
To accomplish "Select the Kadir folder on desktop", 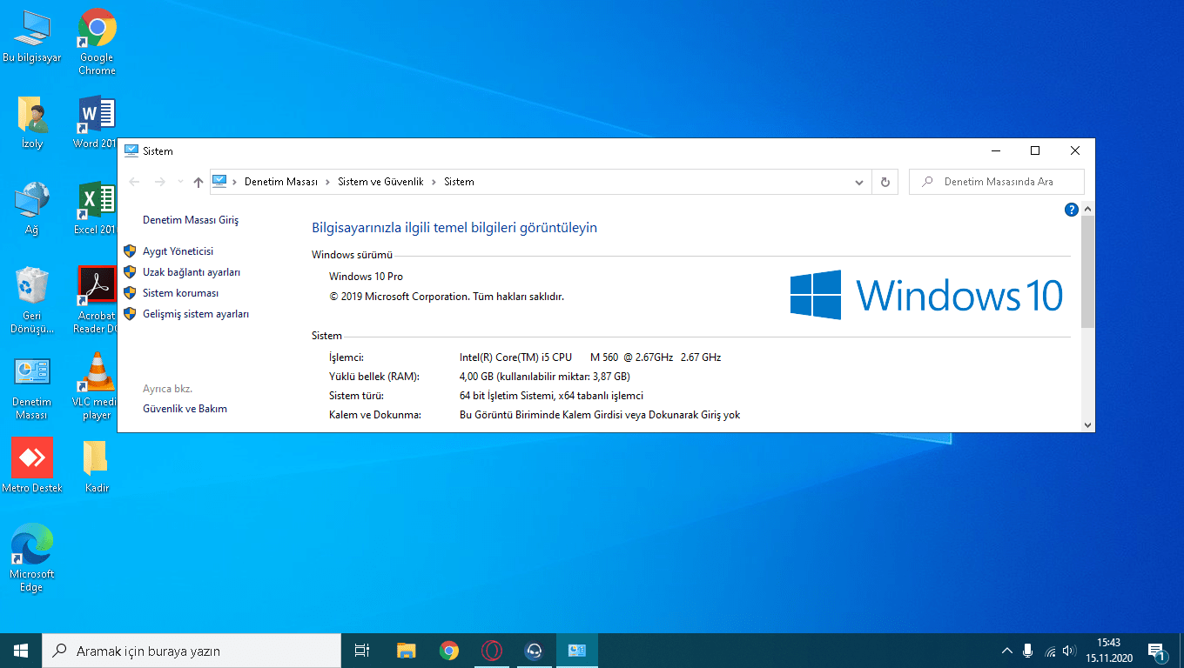I will [x=96, y=467].
